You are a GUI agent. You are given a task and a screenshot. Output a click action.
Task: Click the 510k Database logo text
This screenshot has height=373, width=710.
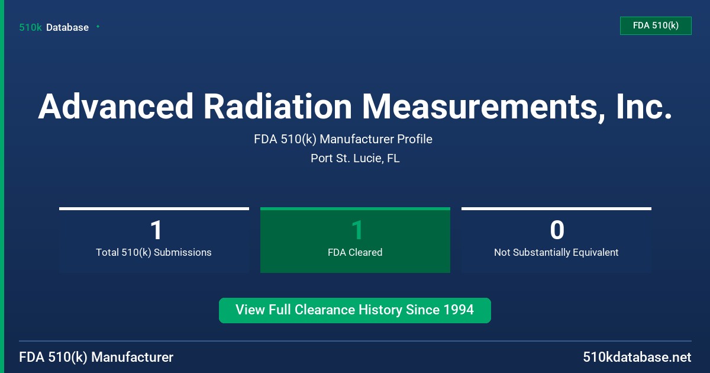54,27
